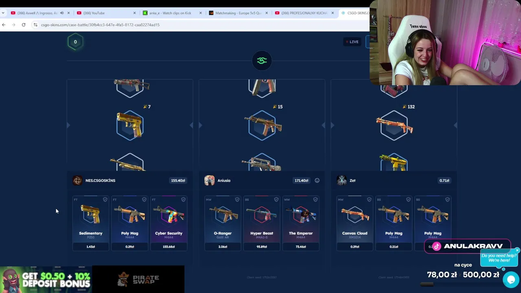The width and height of the screenshot is (521, 293).
Task: Click shield icon on Cyber Security card
Action: [183, 199]
